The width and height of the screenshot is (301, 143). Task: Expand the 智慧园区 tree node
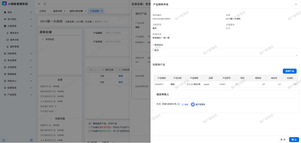click(x=43, y=40)
